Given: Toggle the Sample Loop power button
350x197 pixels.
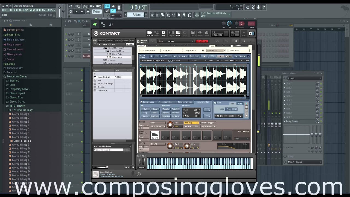Looking at the screenshot, I should 141,102.
